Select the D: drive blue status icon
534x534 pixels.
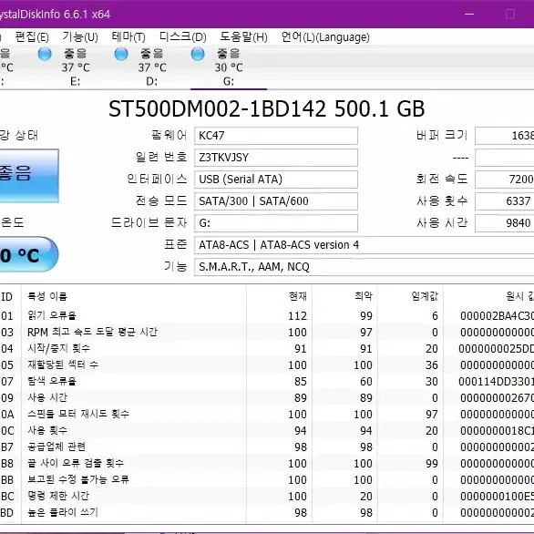pos(121,54)
